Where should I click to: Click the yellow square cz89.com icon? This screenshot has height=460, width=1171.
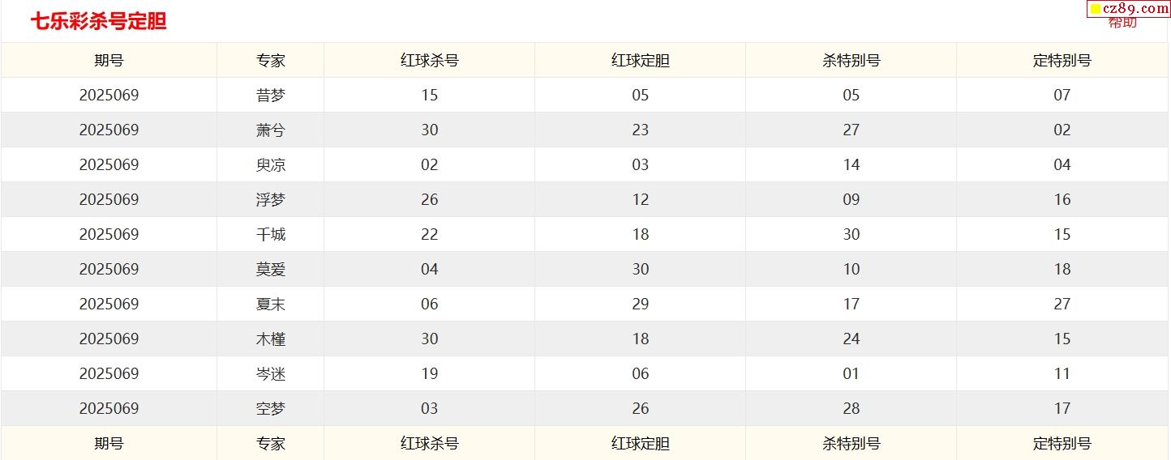coord(1095,8)
